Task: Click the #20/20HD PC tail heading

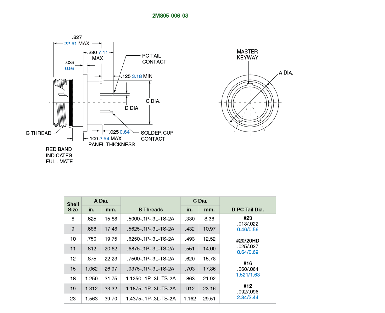Action: click(x=248, y=241)
